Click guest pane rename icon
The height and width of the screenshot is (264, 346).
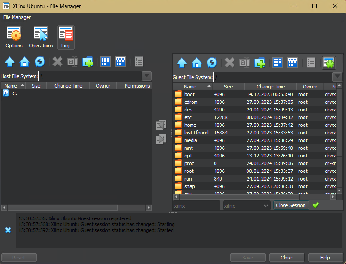pos(244,63)
